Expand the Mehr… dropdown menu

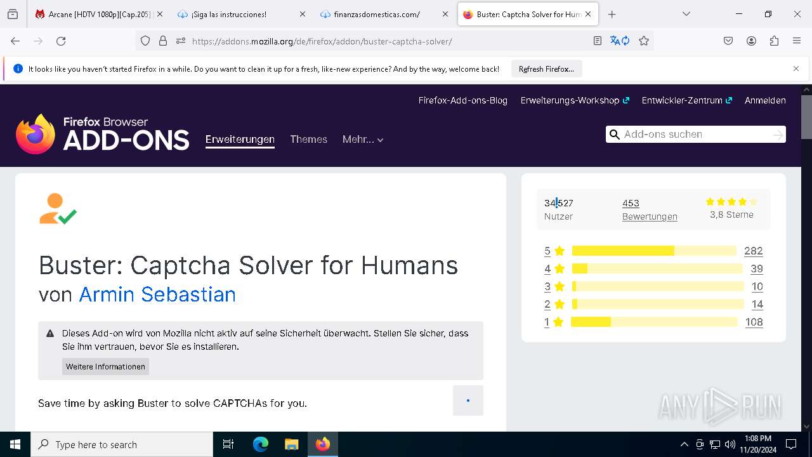point(363,140)
